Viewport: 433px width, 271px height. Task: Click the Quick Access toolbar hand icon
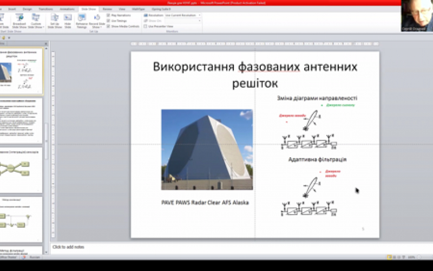click(x=3, y=37)
